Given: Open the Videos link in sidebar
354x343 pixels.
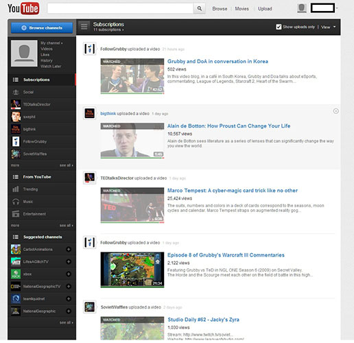Looking at the screenshot, I should pyautogui.click(x=47, y=49).
